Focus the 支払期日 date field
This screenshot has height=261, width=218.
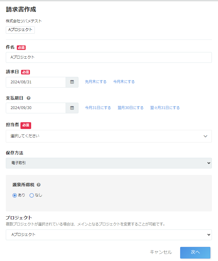(x=36, y=108)
